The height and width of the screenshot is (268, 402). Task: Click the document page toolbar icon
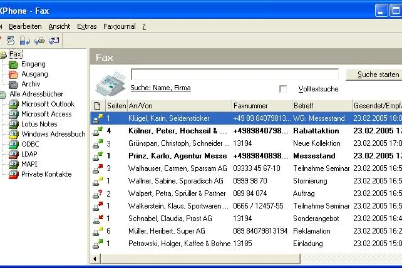pyautogui.click(x=11, y=41)
